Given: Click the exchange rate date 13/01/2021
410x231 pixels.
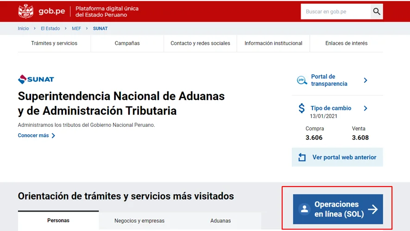Looking at the screenshot, I should [x=323, y=116].
